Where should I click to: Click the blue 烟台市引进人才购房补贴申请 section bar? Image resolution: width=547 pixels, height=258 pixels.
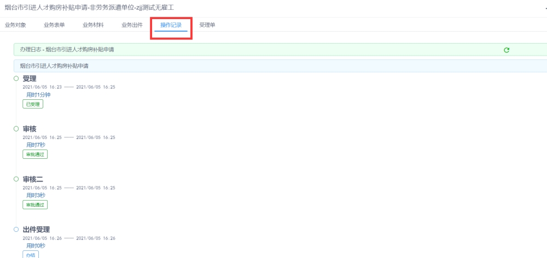pos(280,65)
